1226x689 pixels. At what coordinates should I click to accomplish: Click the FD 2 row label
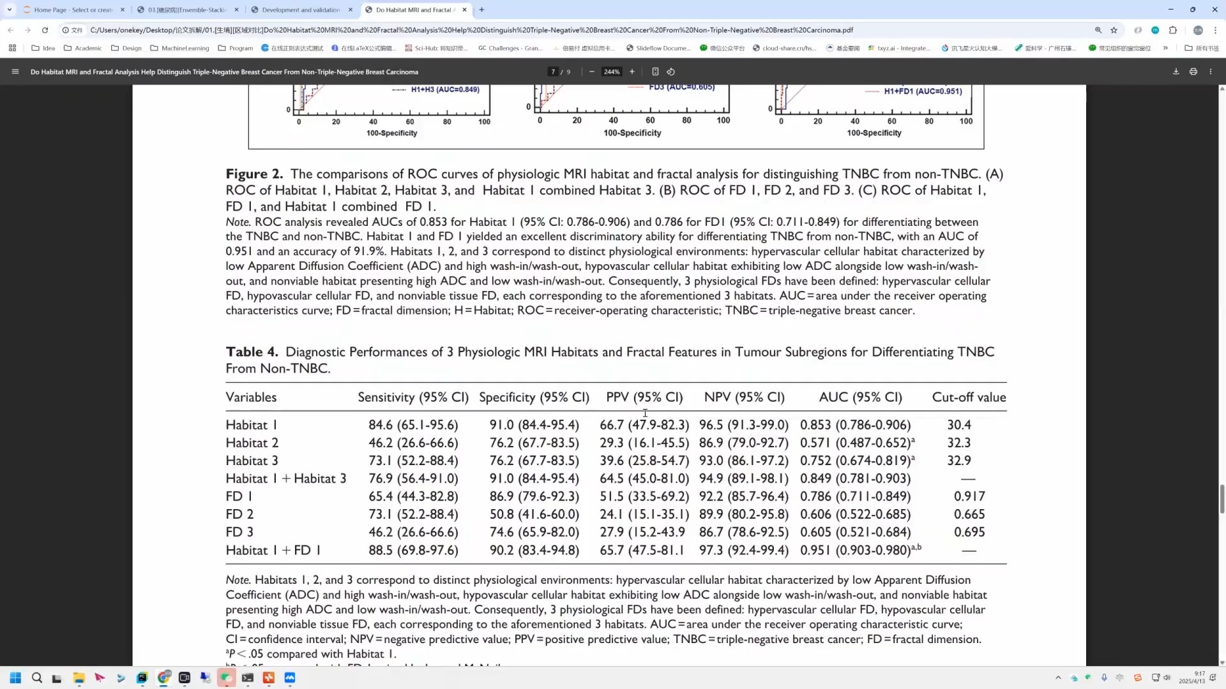239,514
